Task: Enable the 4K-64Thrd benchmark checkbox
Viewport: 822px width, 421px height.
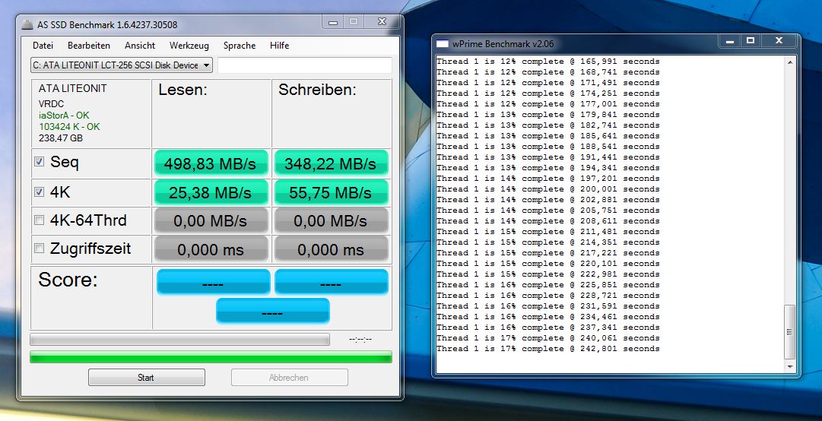Action: (40, 220)
